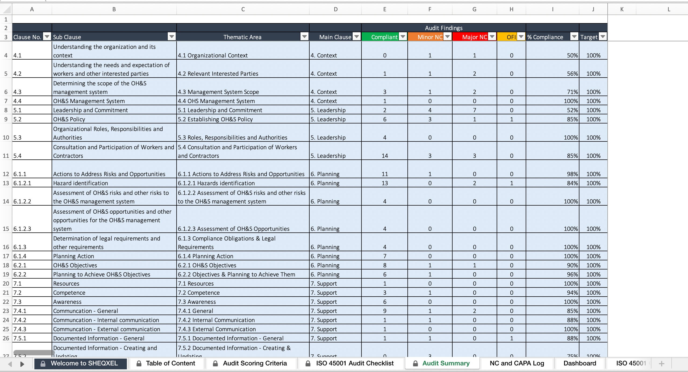Select row 8 header
The image size is (688, 372).
[x=6, y=110]
